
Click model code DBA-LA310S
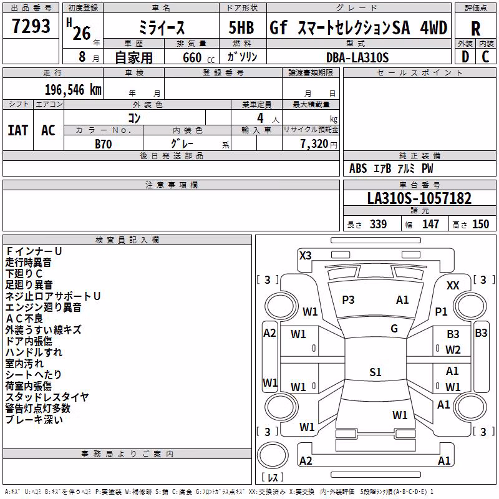click(357, 57)
